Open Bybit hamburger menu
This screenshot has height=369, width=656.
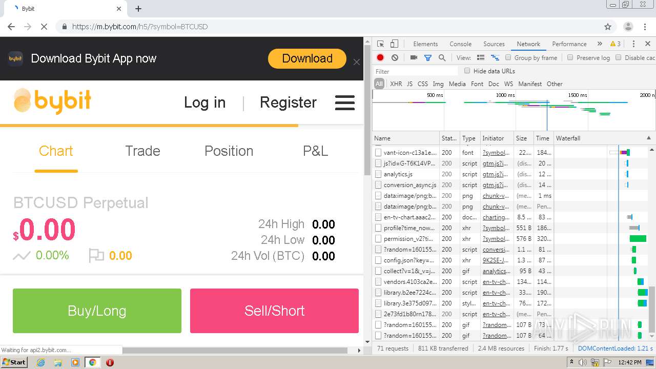(345, 102)
